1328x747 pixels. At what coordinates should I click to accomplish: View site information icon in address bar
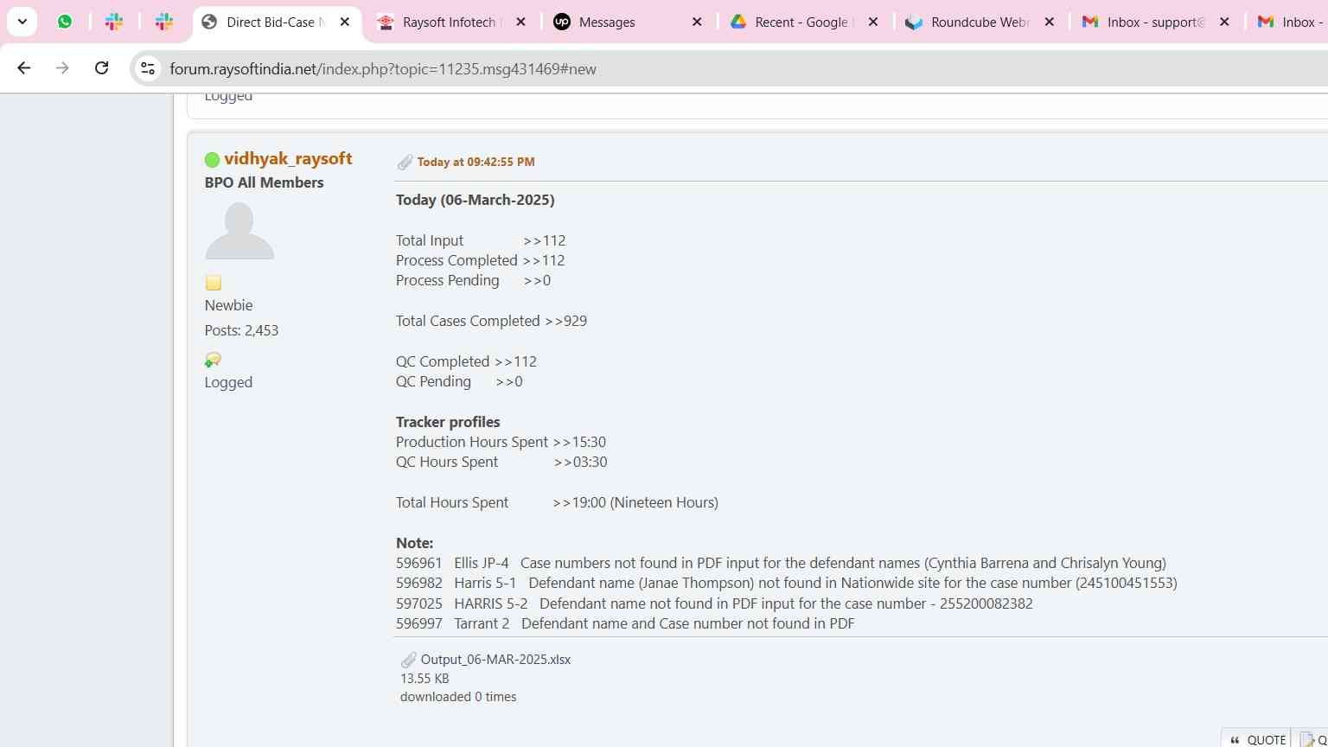148,68
